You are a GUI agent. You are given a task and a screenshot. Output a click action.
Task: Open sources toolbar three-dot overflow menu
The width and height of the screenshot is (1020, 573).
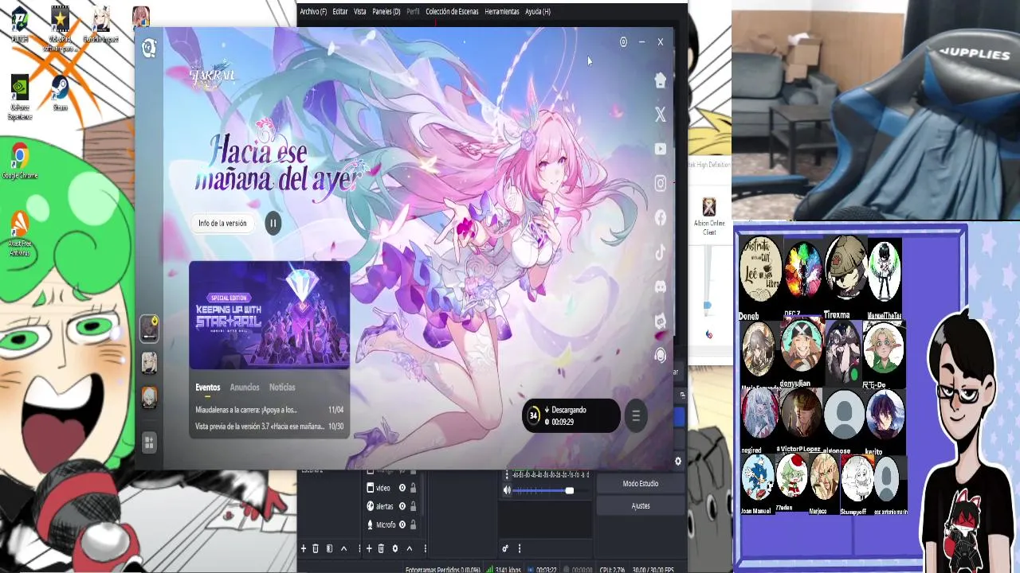coord(426,548)
